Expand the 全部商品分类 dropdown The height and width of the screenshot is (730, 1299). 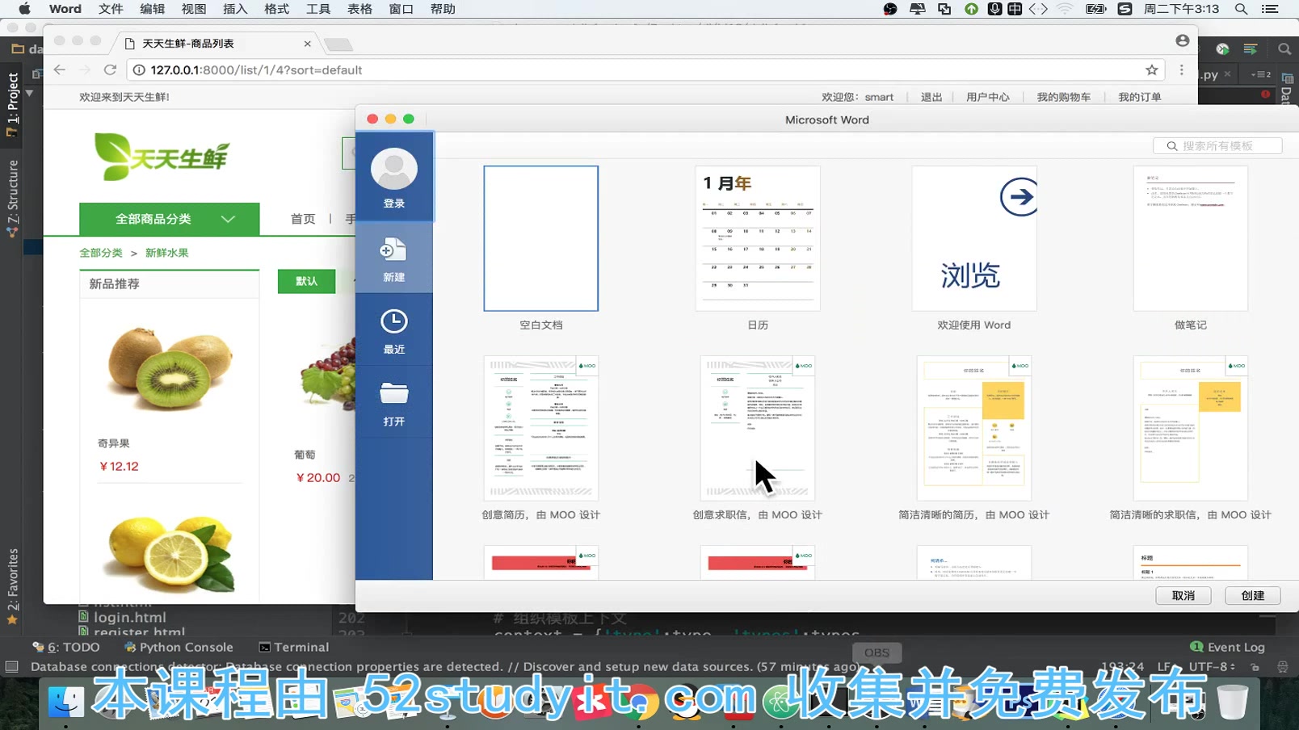[x=170, y=219]
